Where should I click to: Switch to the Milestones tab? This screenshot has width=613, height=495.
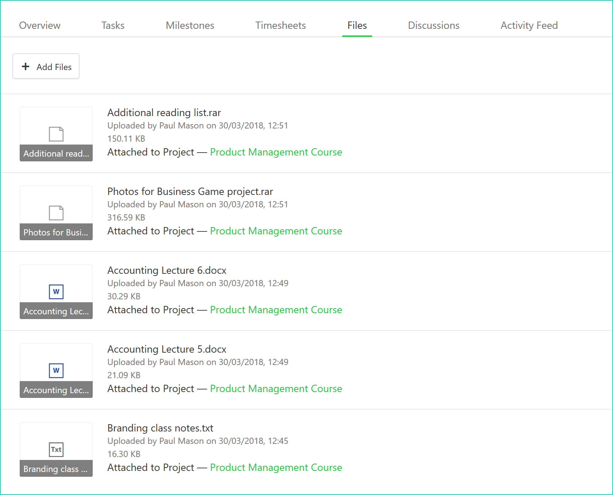point(190,25)
